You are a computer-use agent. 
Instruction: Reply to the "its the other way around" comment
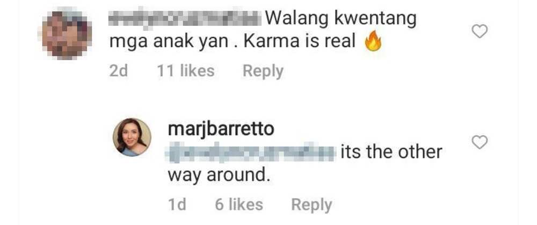[311, 205]
